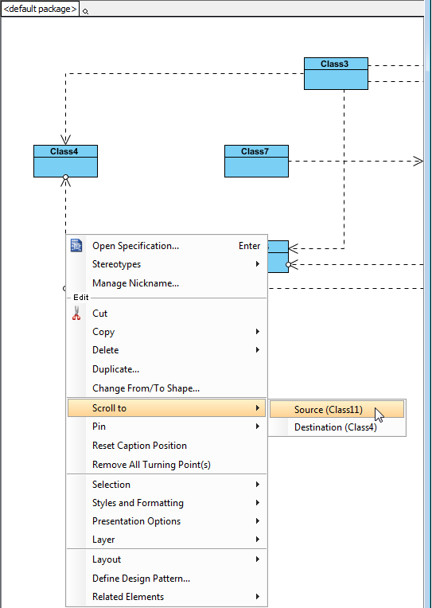Click the Open Specification document icon
Viewport: 432px width, 608px height.
point(76,245)
